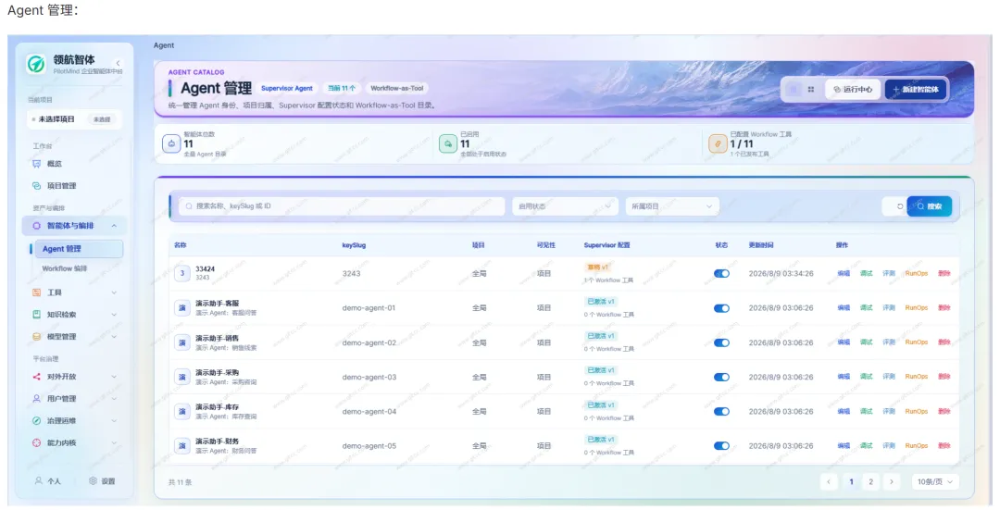Viewport: 1000px width, 510px height.
Task: Toggle the status switch for 演示助手-客服
Action: [x=721, y=308]
